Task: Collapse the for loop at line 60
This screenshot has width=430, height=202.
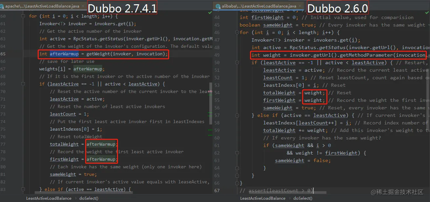Action: 23,16
